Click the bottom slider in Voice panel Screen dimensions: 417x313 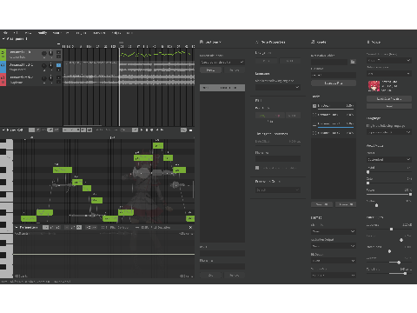(x=389, y=273)
